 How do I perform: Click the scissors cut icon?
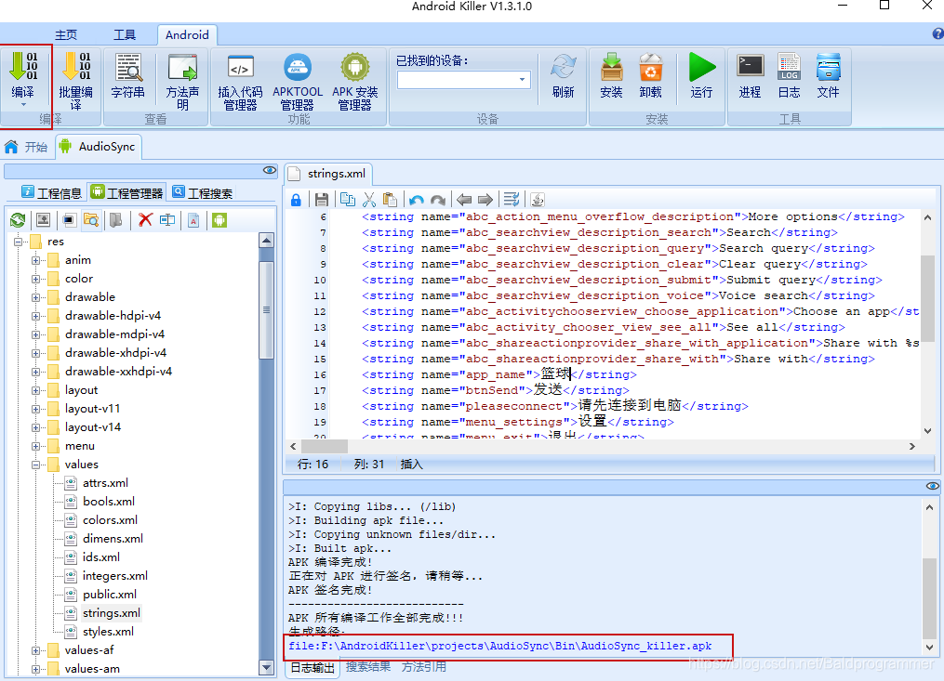pos(369,200)
